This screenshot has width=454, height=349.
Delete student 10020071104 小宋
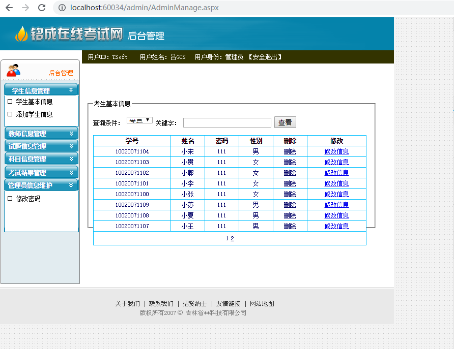pos(290,151)
